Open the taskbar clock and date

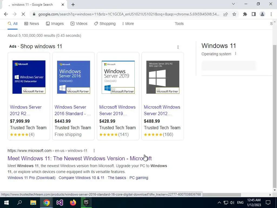coord(254,203)
